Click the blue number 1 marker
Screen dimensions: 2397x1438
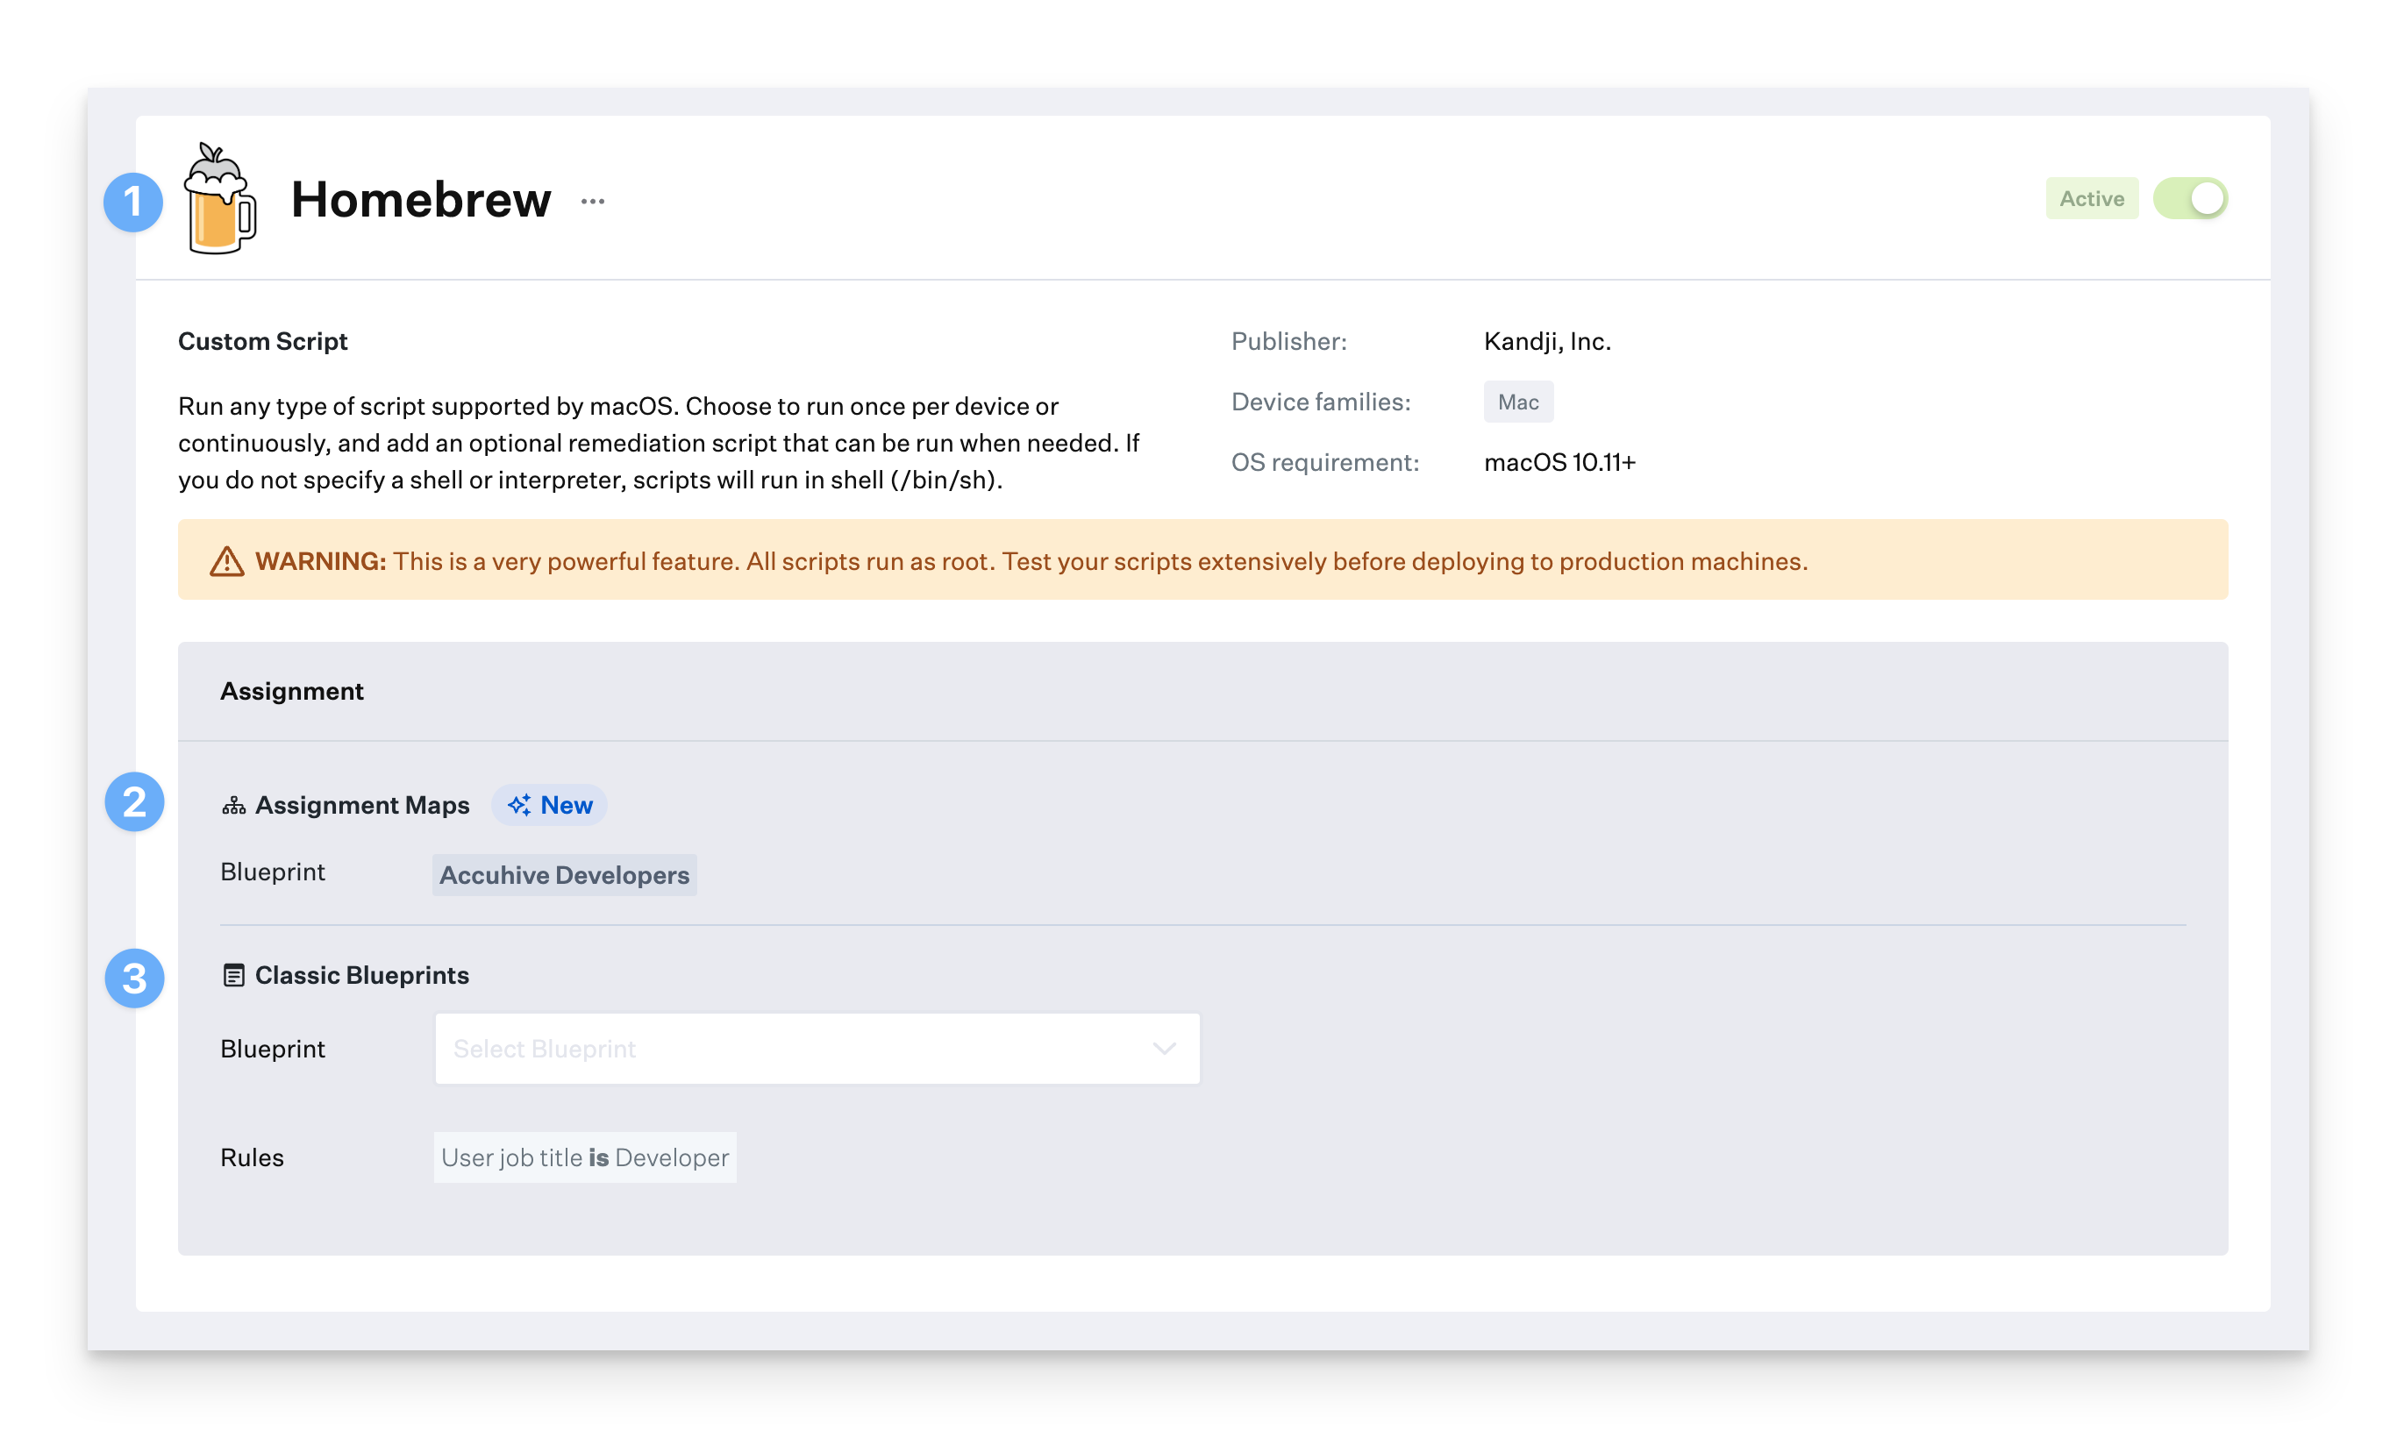coord(134,202)
